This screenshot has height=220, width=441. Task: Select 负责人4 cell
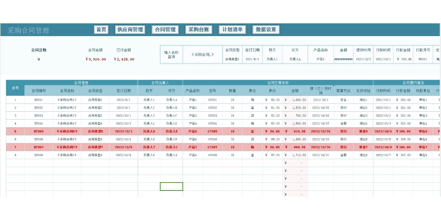(149, 123)
